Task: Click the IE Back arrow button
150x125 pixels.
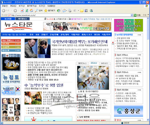Action: tap(4, 10)
